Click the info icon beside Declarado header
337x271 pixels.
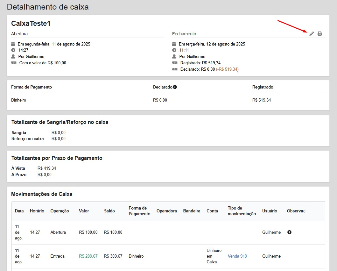[x=175, y=87]
